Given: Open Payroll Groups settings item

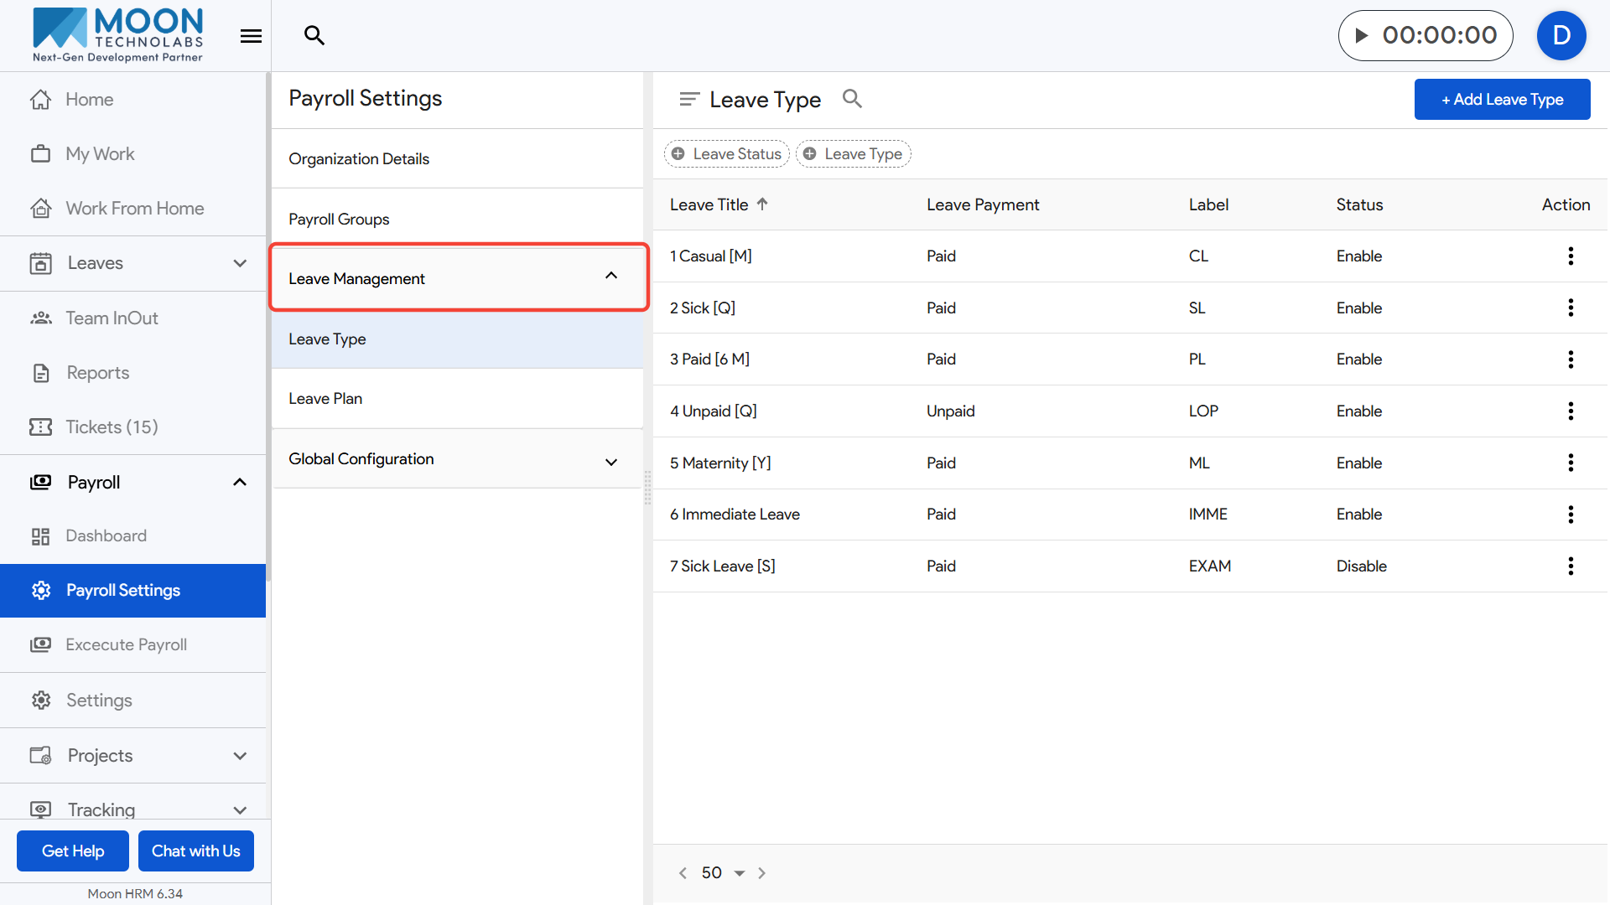Looking at the screenshot, I should tap(339, 220).
